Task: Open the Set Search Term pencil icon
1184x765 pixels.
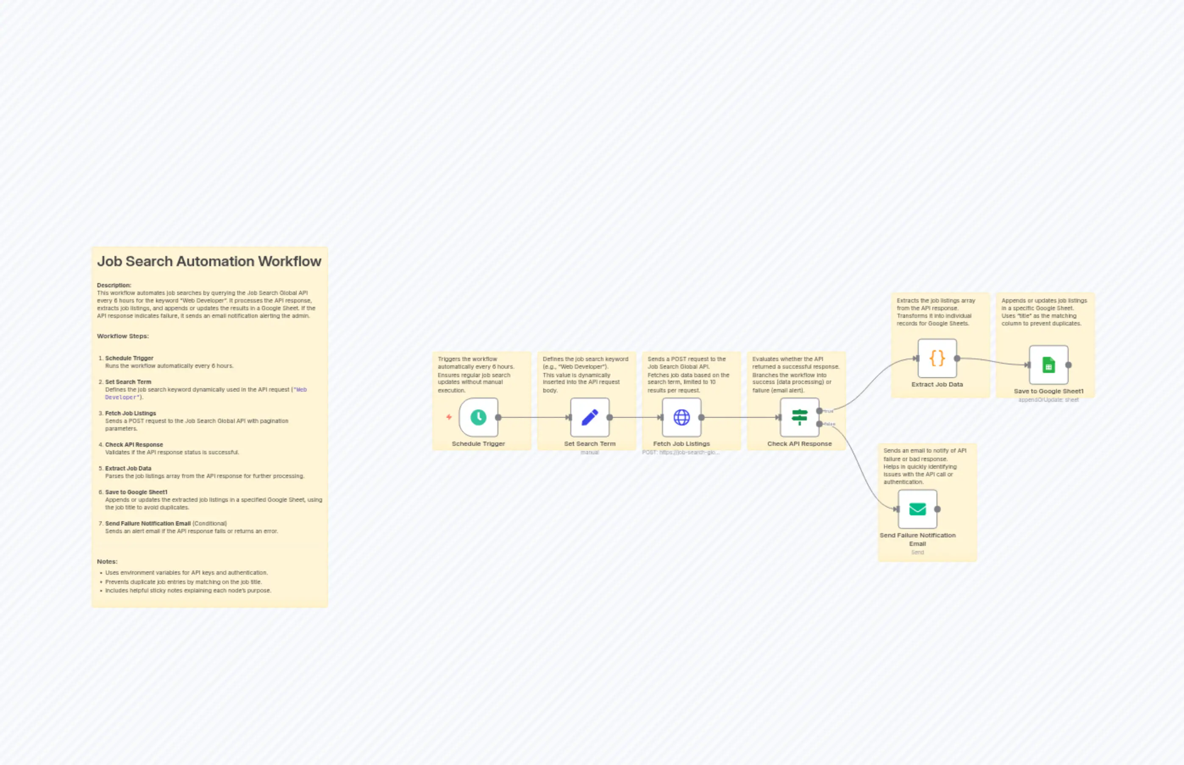Action: (x=589, y=417)
